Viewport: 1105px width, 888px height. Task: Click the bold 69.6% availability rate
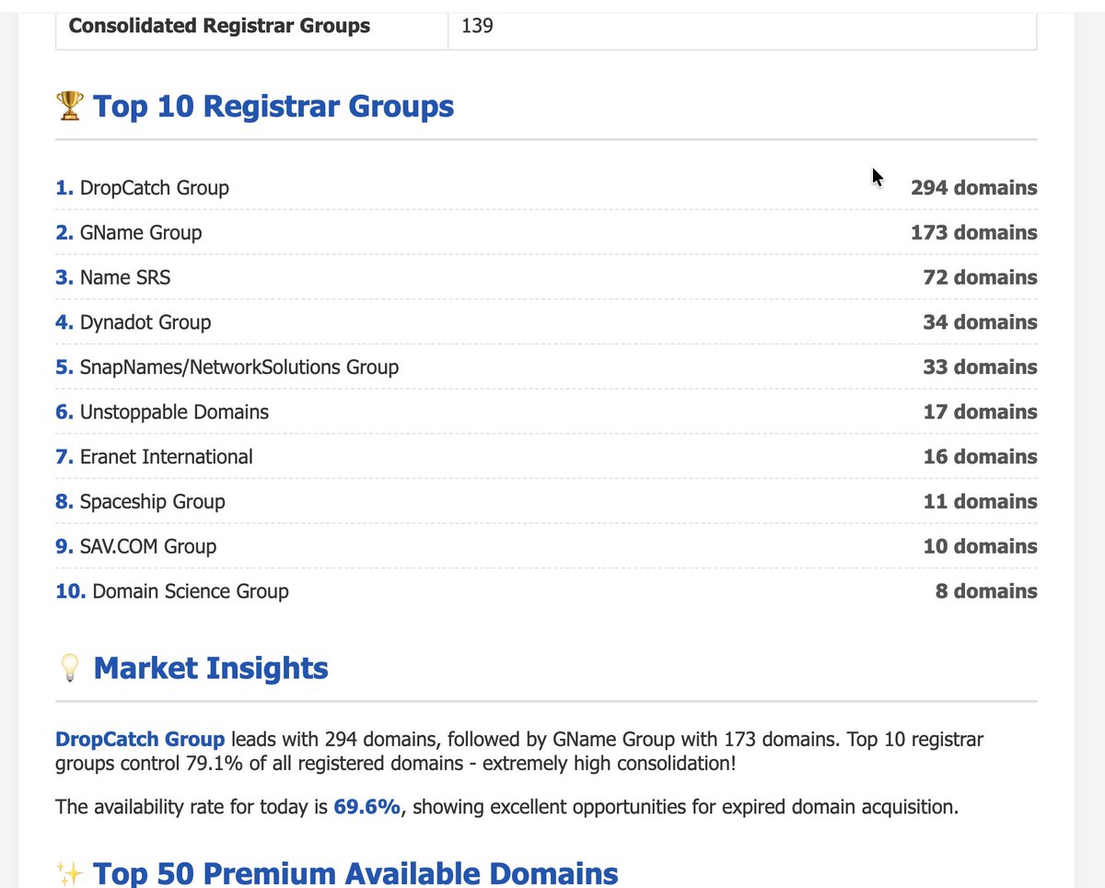click(x=366, y=808)
